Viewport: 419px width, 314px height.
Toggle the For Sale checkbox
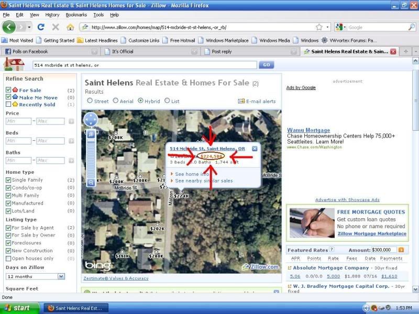(8, 89)
